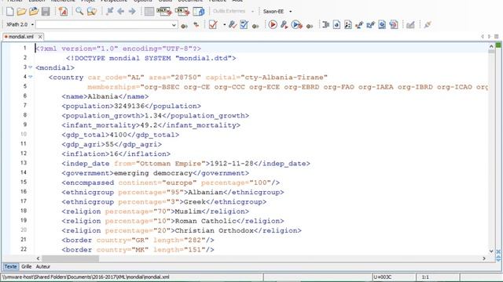
Task: Open the database perspective icon
Action: click(199, 12)
